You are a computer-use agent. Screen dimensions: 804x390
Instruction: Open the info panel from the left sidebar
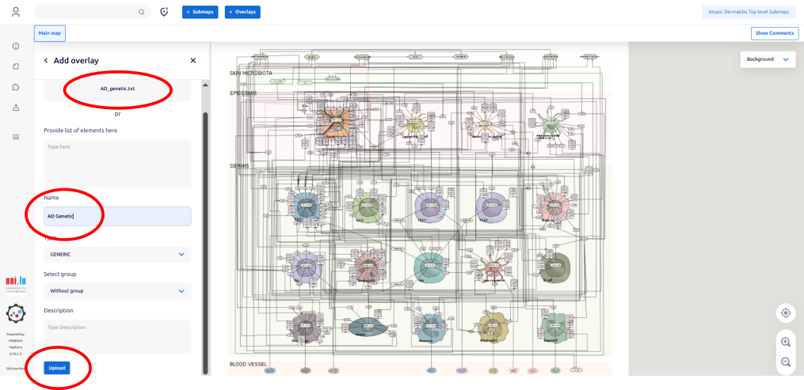click(x=16, y=47)
